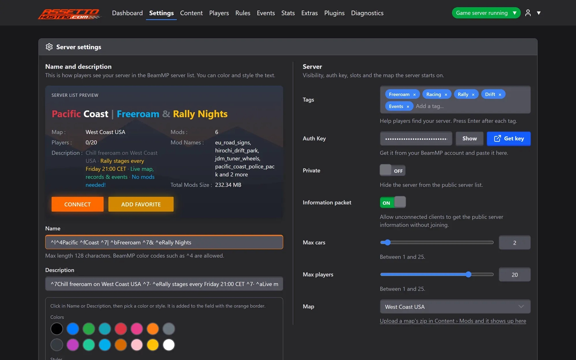This screenshot has height=360, width=576.
Task: Open the Map dropdown West Coast USA
Action: [455, 307]
